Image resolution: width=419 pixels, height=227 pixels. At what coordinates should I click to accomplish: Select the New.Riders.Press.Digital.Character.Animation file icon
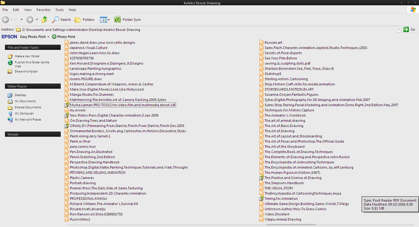[67, 115]
